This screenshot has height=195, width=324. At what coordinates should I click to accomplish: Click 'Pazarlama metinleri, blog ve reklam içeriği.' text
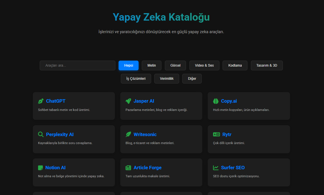click(x=156, y=110)
